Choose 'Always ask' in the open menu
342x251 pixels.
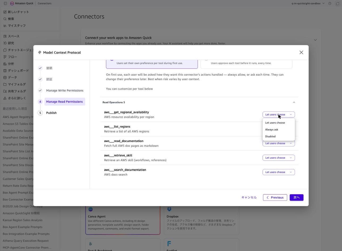279,130
